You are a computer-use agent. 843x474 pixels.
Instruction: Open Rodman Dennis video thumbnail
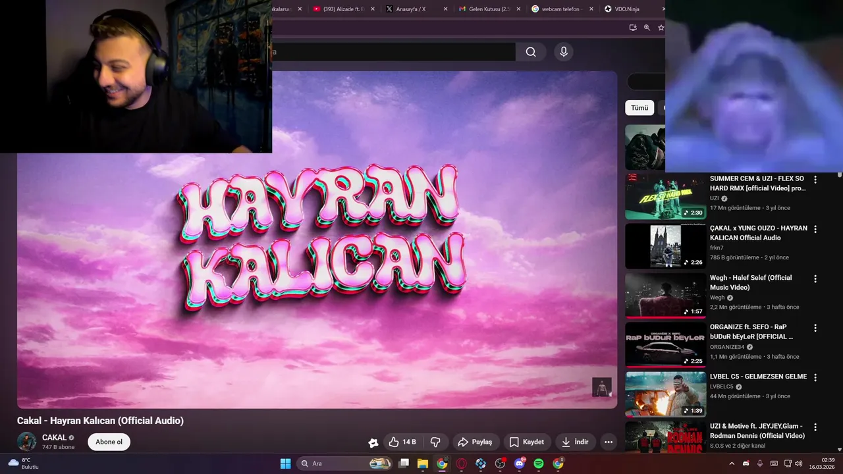coord(665,437)
